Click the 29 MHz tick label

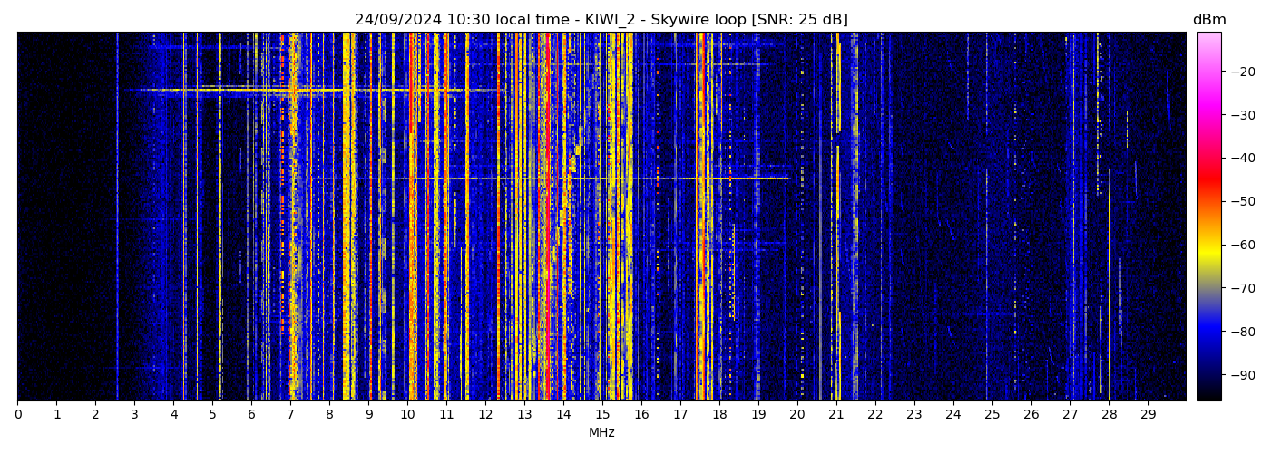coord(1148,415)
